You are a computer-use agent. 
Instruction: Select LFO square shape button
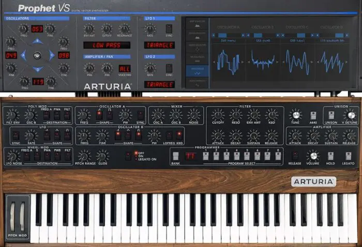(x=67, y=136)
